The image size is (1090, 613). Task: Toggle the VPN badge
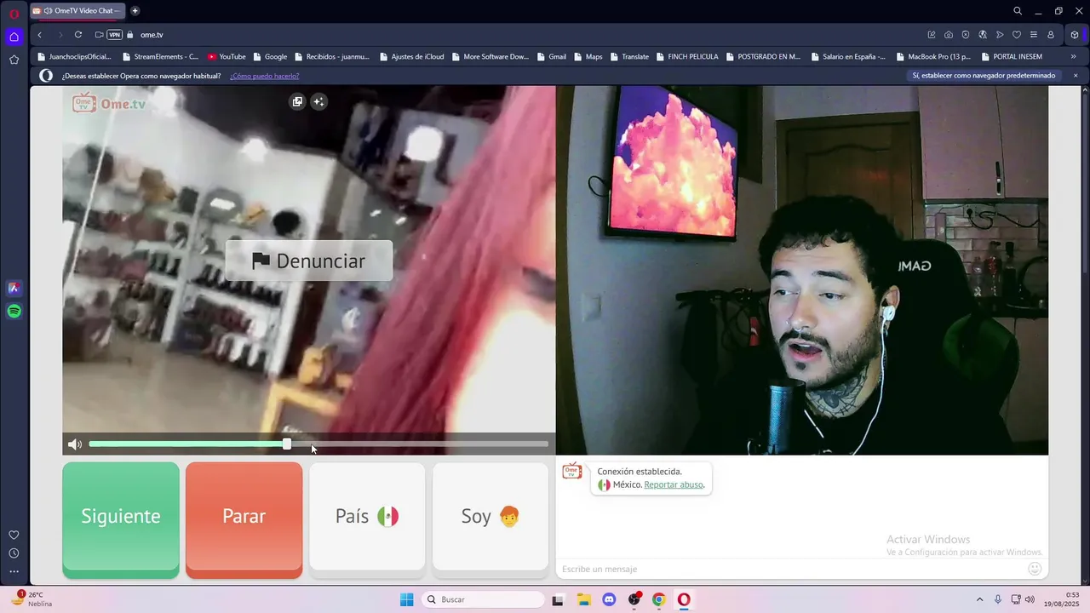pos(114,35)
